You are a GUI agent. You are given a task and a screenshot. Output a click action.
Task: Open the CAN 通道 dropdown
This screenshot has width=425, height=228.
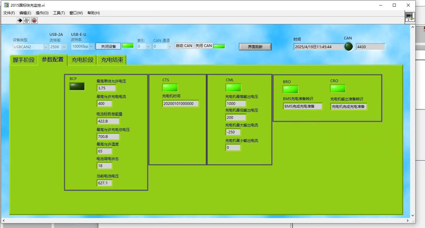point(162,46)
